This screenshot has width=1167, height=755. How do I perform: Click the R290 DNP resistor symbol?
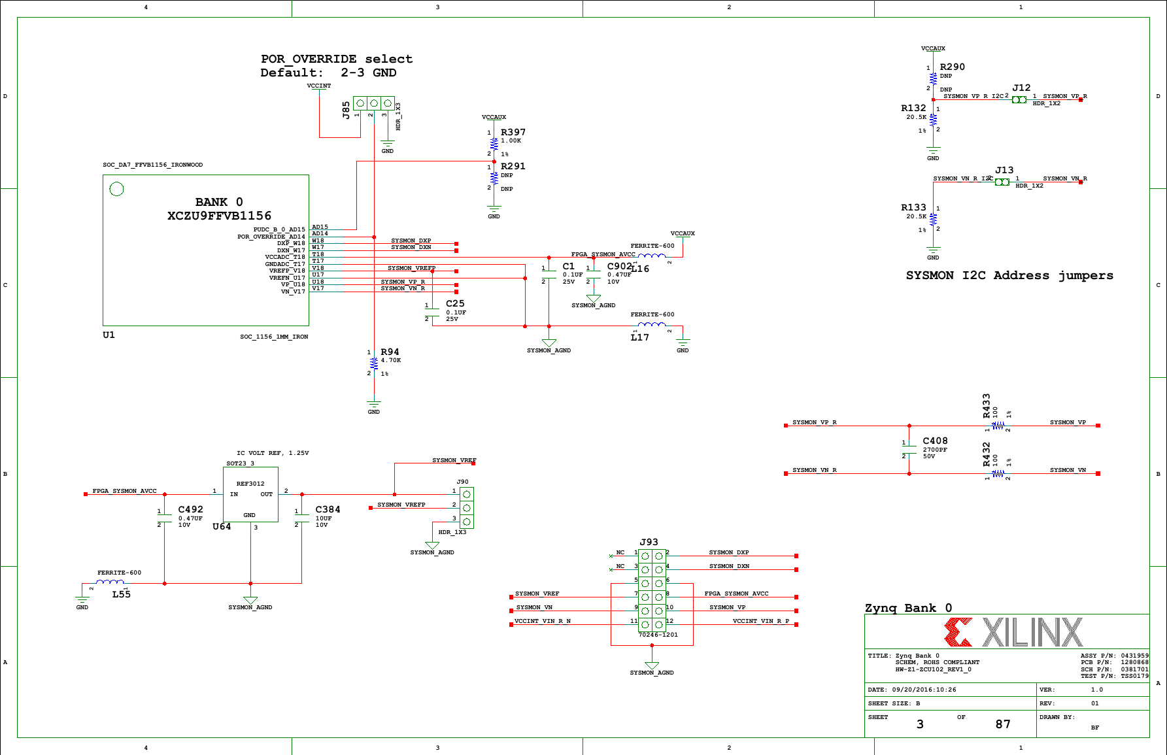[x=933, y=78]
